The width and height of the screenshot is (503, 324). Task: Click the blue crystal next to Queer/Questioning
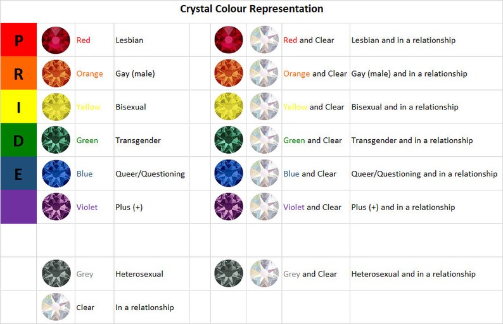[x=56, y=173]
